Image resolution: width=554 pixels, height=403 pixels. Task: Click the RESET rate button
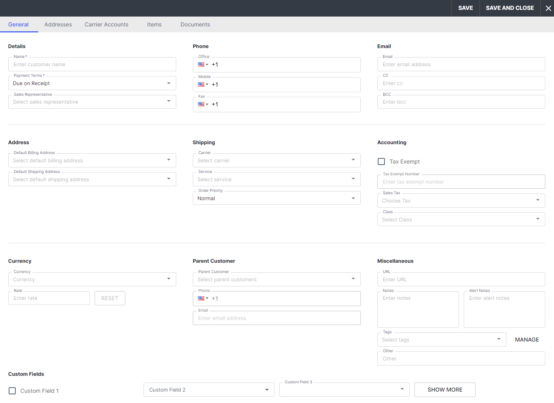[110, 298]
